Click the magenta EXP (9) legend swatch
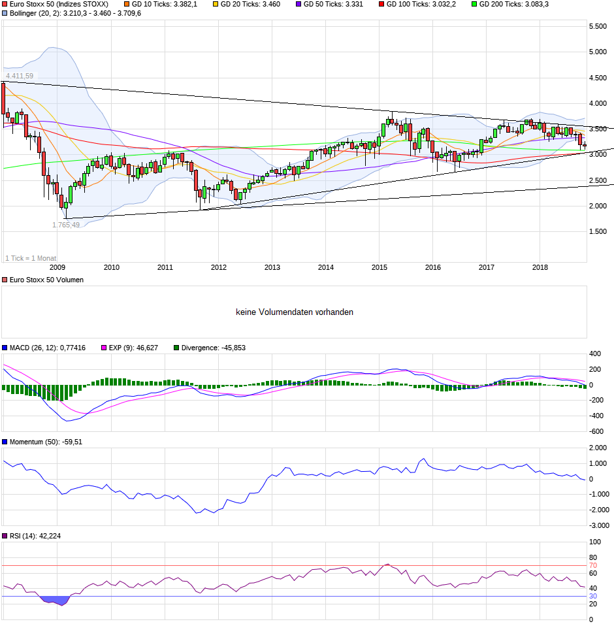614x626 pixels. [104, 348]
